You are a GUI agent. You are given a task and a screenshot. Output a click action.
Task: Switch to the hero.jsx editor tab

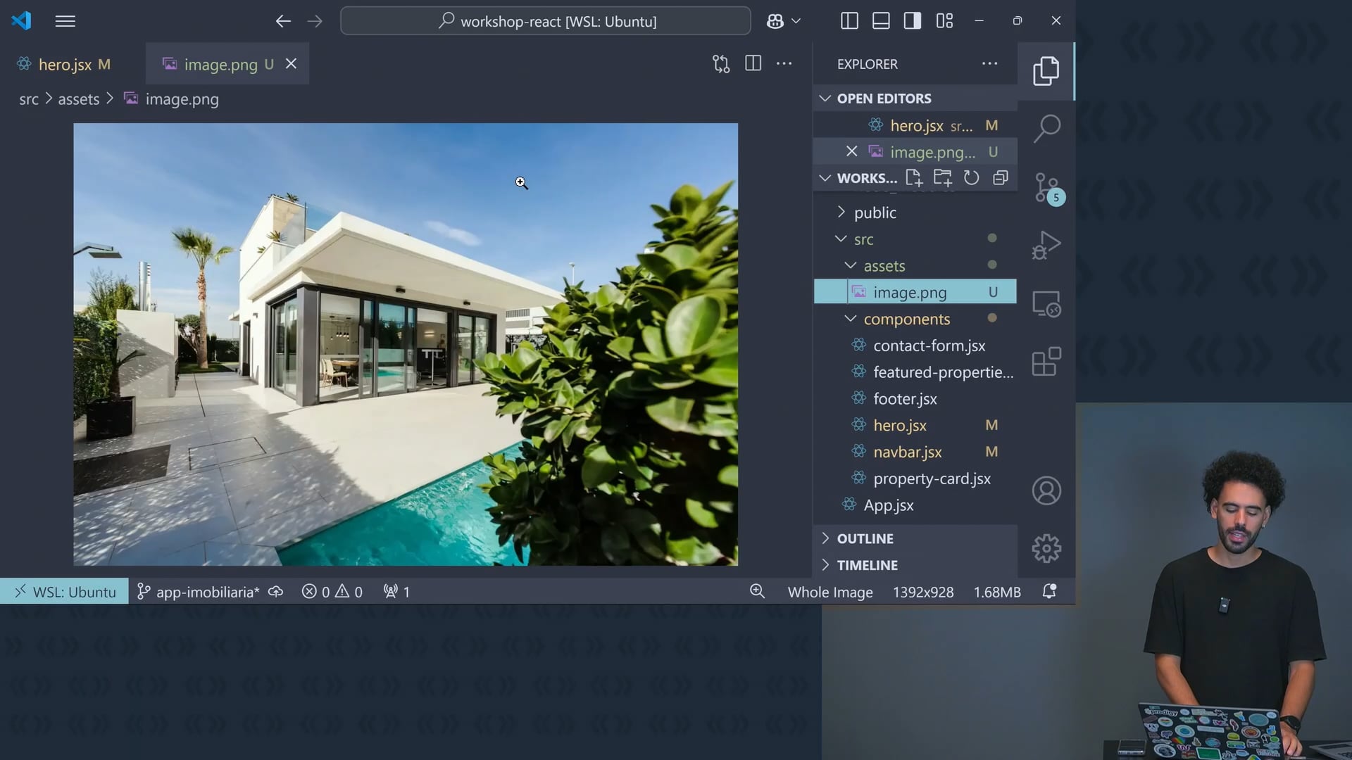click(65, 65)
